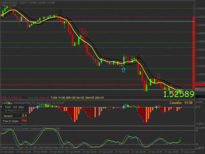The width and height of the screenshot is (205, 154).
Task: Click the 27 Apr 08:30 time label
Action: coord(73,152)
